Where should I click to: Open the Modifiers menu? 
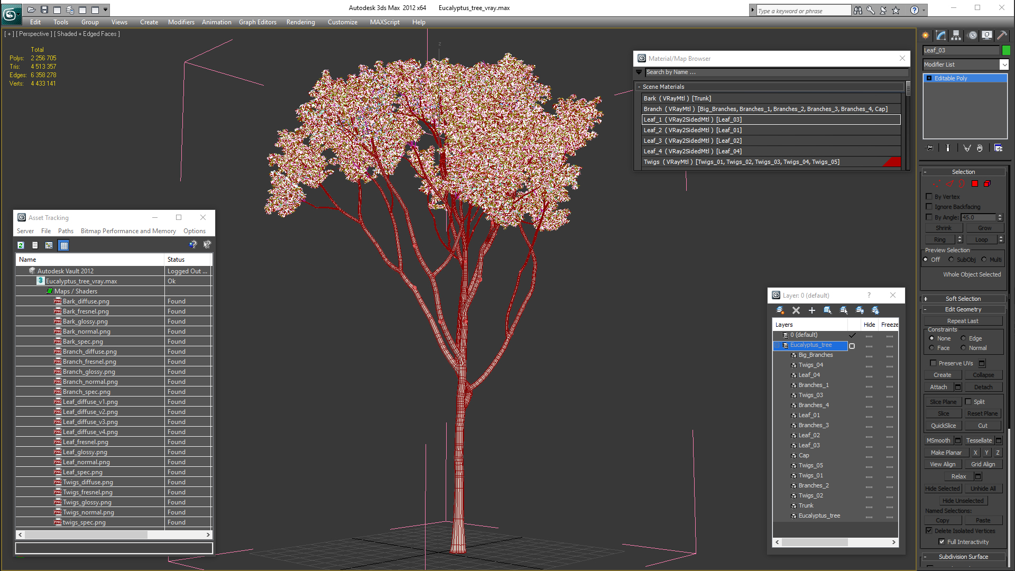pos(181,22)
